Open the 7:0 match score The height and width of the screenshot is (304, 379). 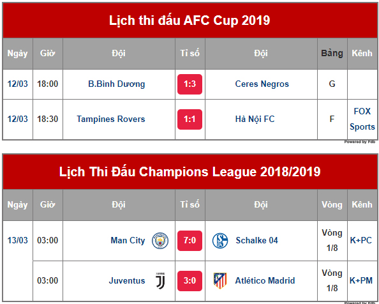coord(189,241)
